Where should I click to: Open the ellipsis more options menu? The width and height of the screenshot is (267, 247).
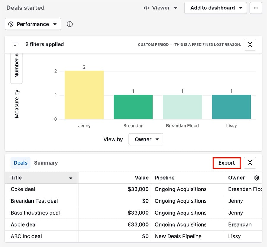click(x=256, y=8)
